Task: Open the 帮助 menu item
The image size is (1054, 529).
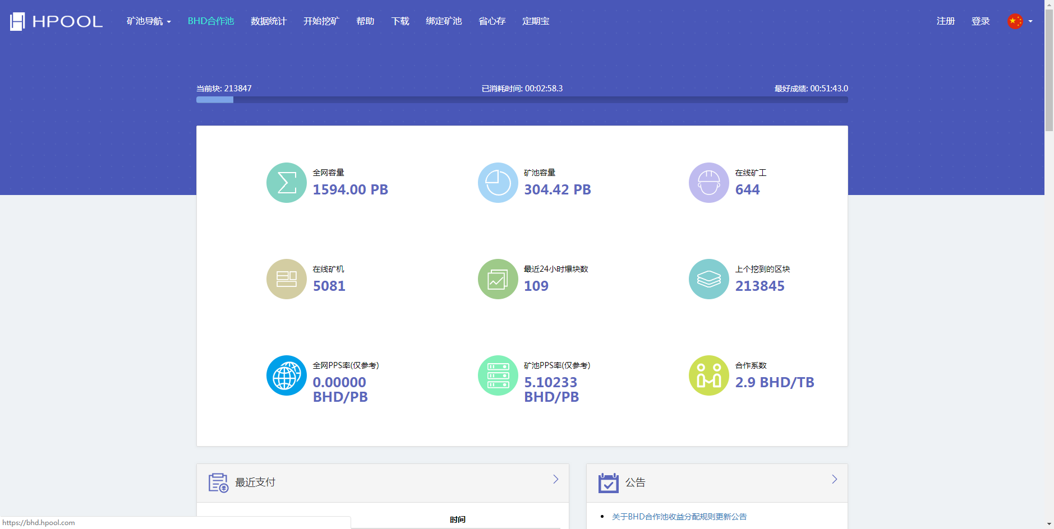Action: (365, 21)
